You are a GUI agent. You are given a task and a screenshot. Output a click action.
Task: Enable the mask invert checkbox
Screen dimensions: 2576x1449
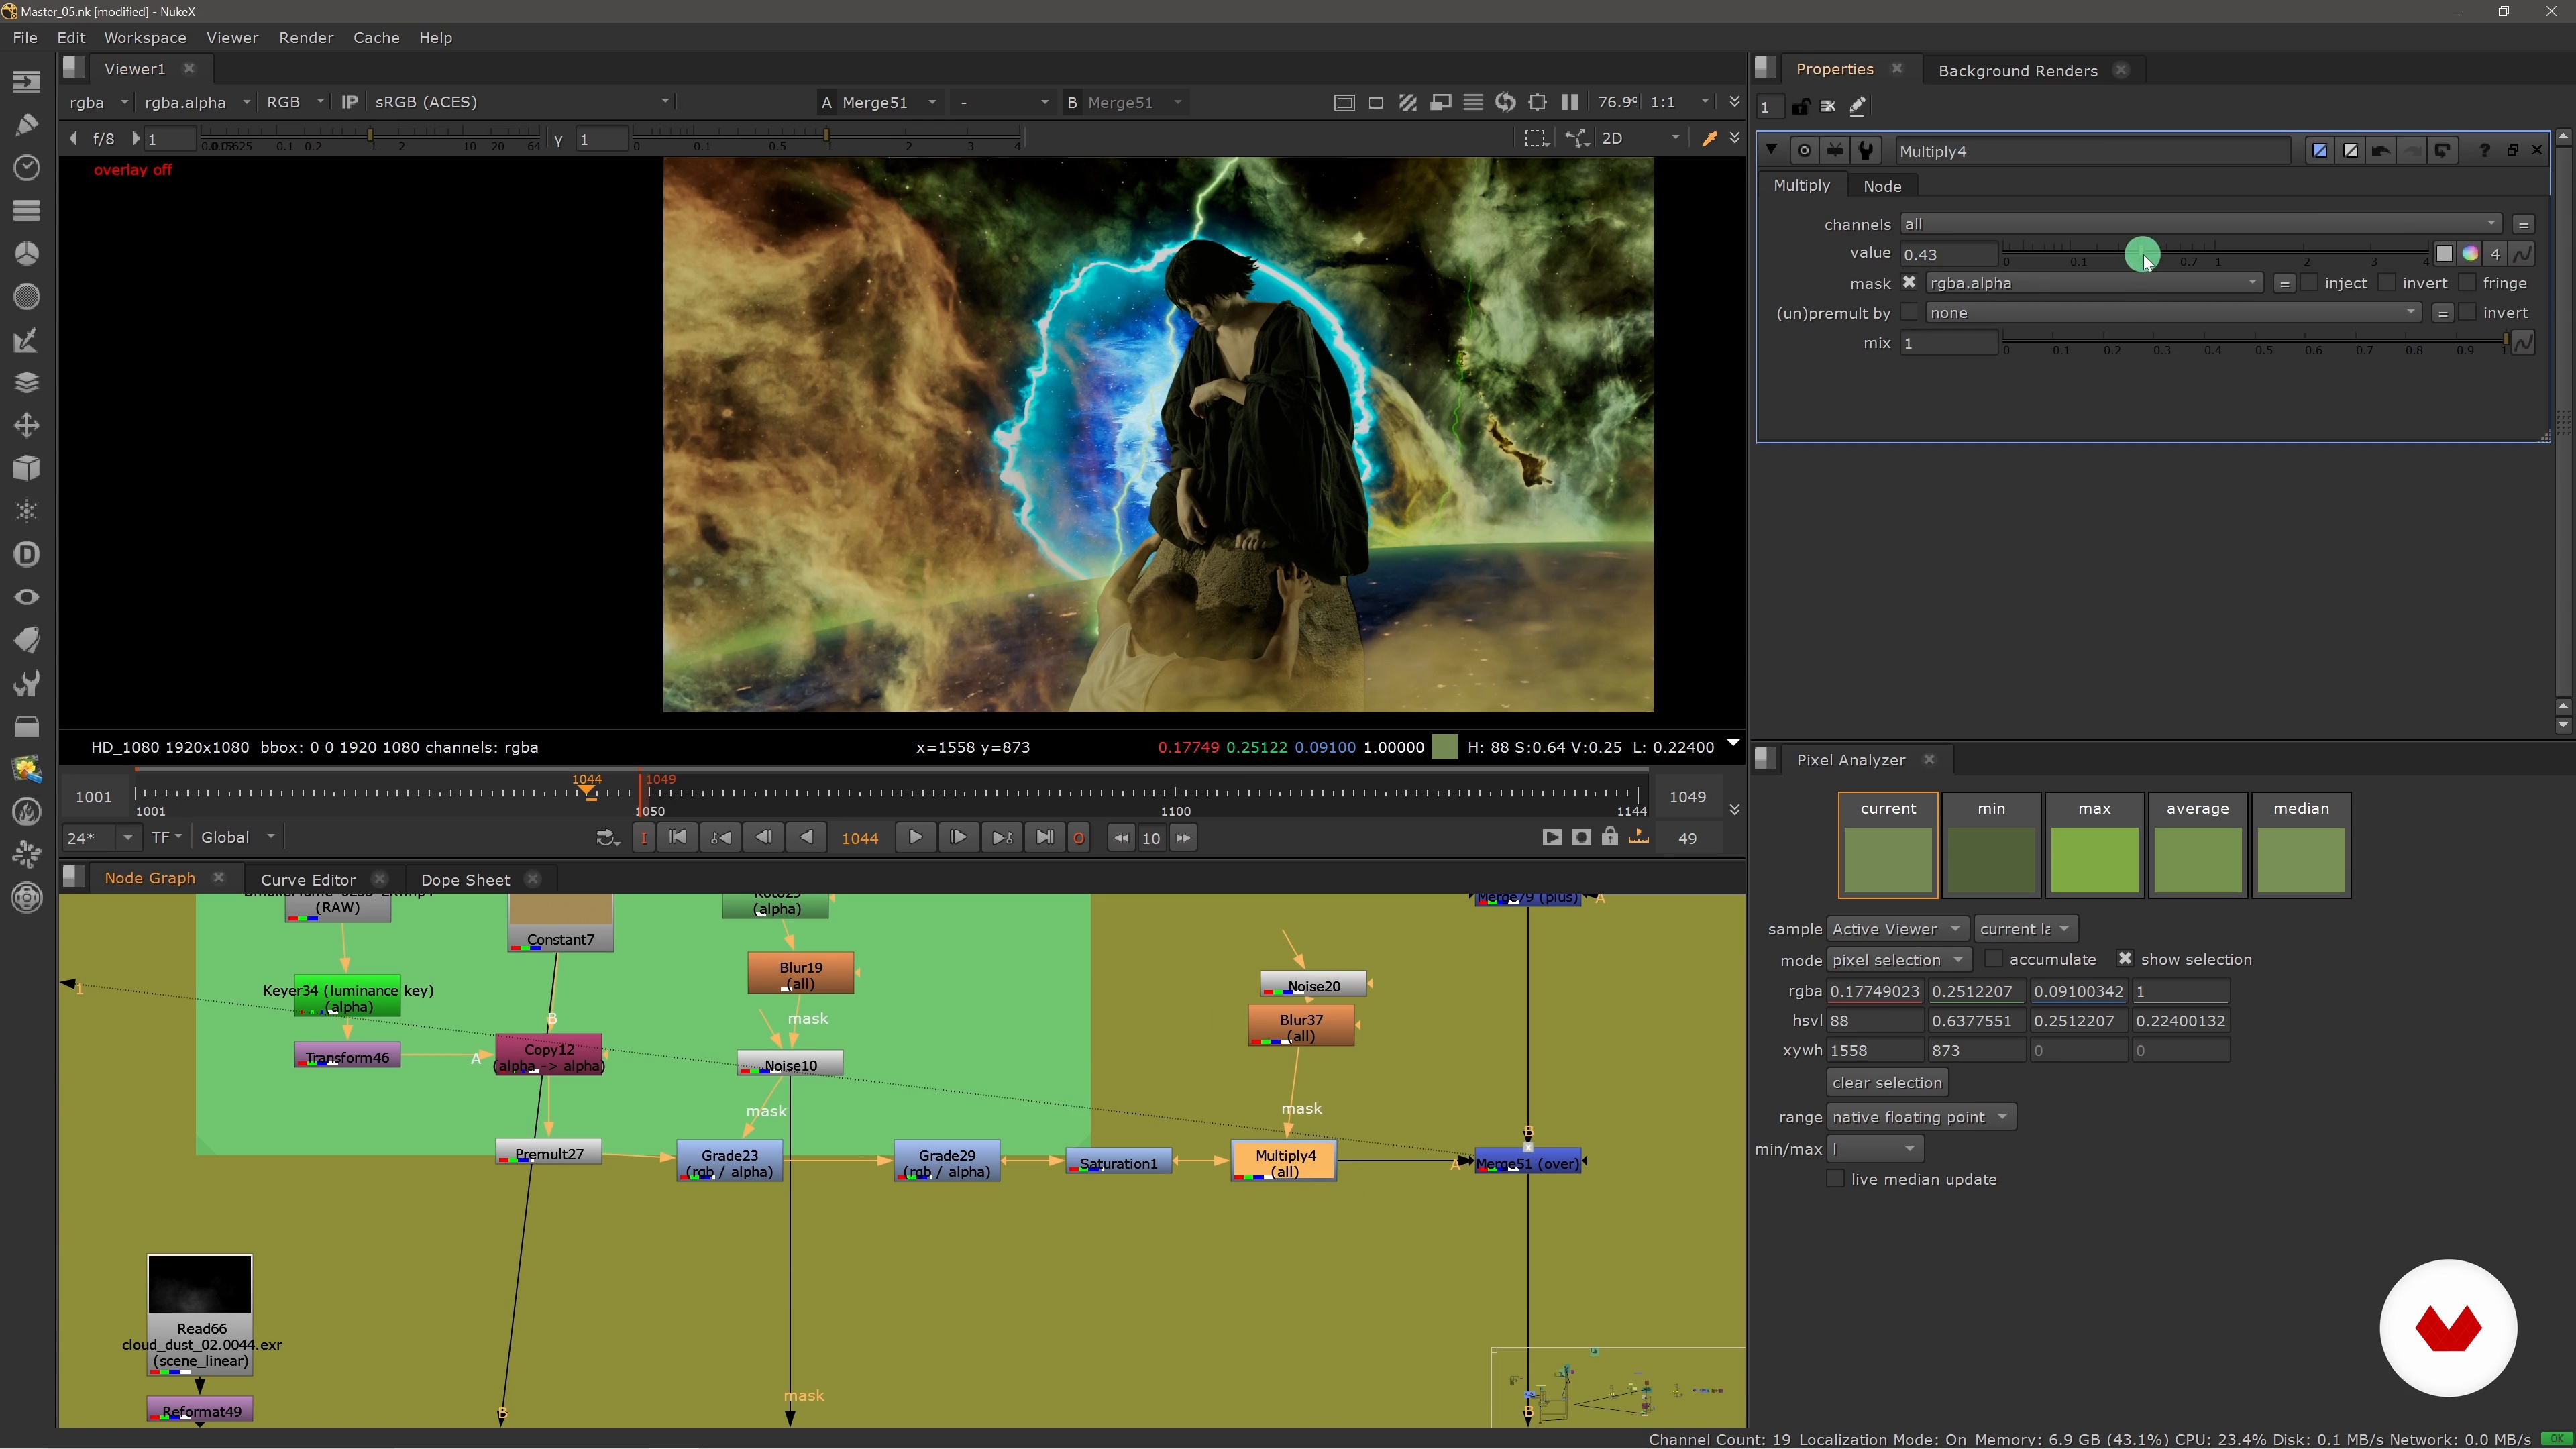tap(2387, 283)
